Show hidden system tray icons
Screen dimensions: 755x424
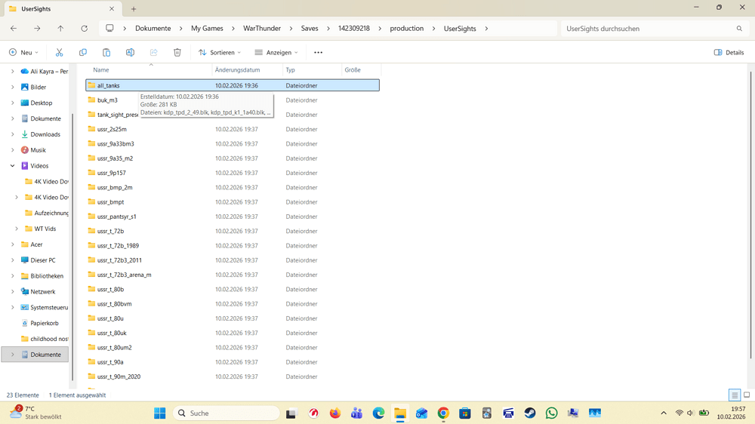click(x=664, y=413)
